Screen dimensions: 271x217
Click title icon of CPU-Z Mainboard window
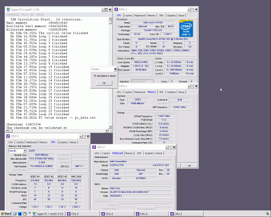(94, 147)
